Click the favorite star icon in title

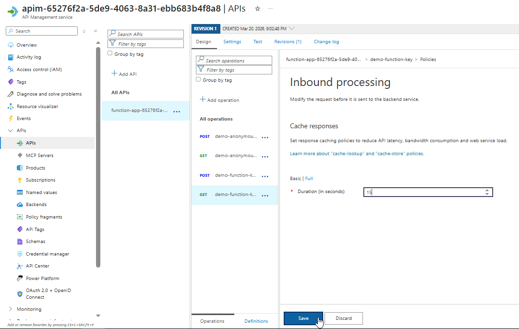point(258,9)
